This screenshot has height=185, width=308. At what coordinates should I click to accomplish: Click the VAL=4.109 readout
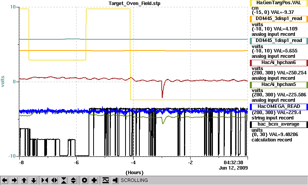[285, 29]
